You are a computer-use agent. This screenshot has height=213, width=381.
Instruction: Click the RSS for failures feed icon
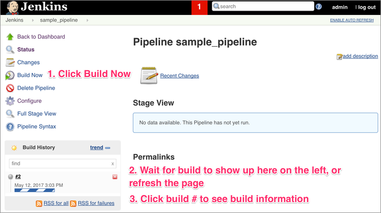(x=73, y=204)
